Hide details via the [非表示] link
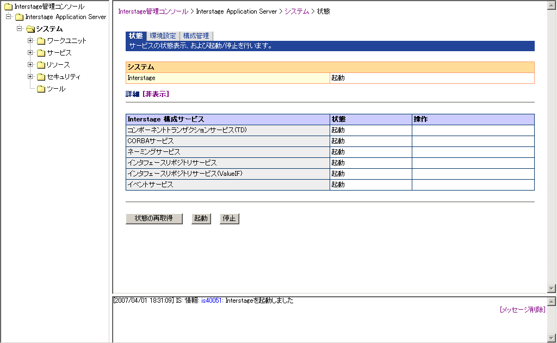Screen dimensions: 557x343 (156, 94)
